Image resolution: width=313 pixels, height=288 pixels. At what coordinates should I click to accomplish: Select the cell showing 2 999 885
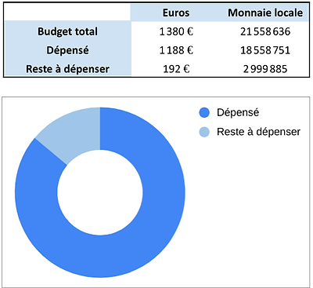(x=265, y=69)
